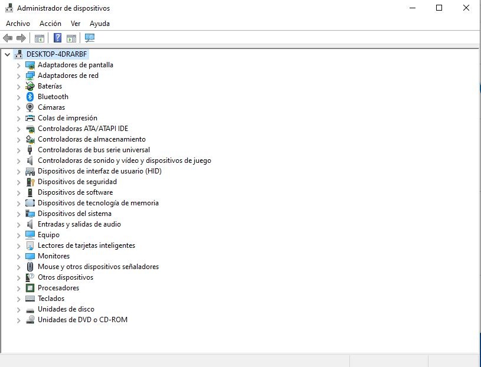Click the Mouse y otros dispositivos icon

point(30,267)
